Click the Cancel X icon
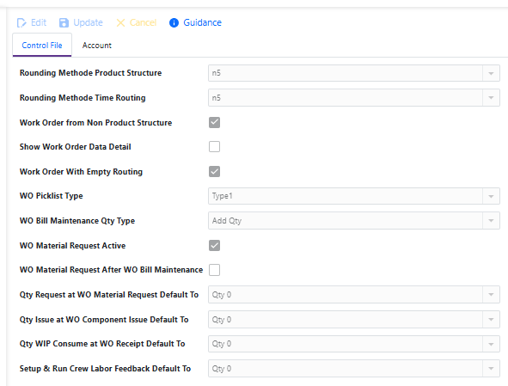Viewport: 508px width, 386px height. (x=120, y=22)
